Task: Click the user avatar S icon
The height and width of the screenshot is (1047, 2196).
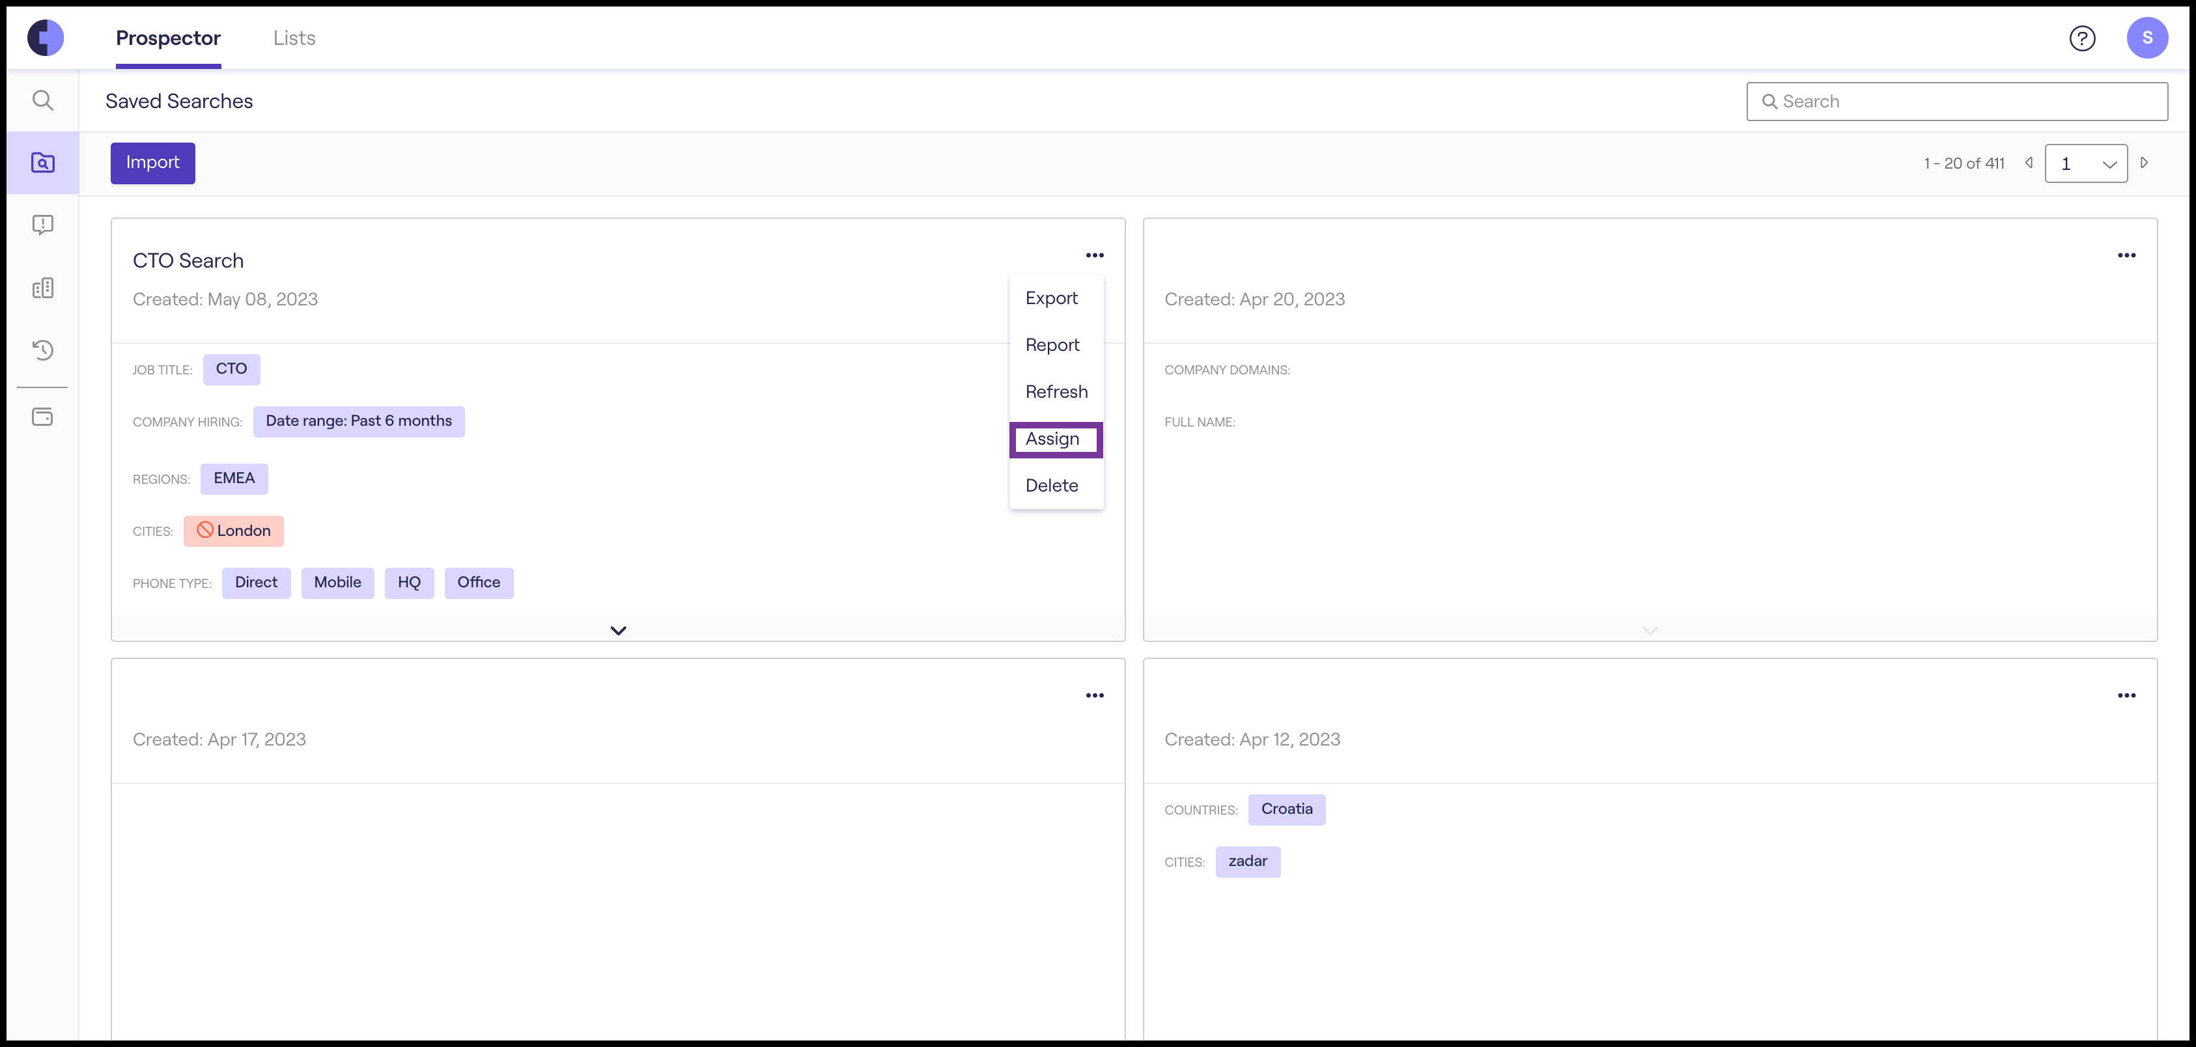Action: (2147, 38)
